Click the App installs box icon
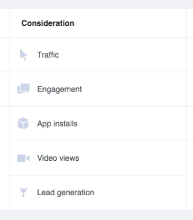The height and width of the screenshot is (220, 193). click(23, 123)
